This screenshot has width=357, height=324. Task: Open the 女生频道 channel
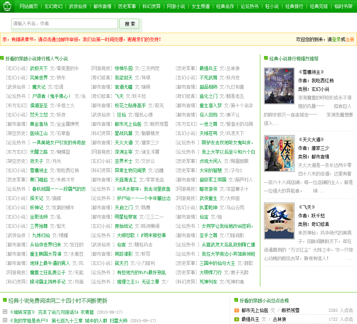click(x=200, y=6)
